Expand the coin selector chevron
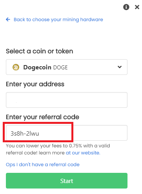 120,67
